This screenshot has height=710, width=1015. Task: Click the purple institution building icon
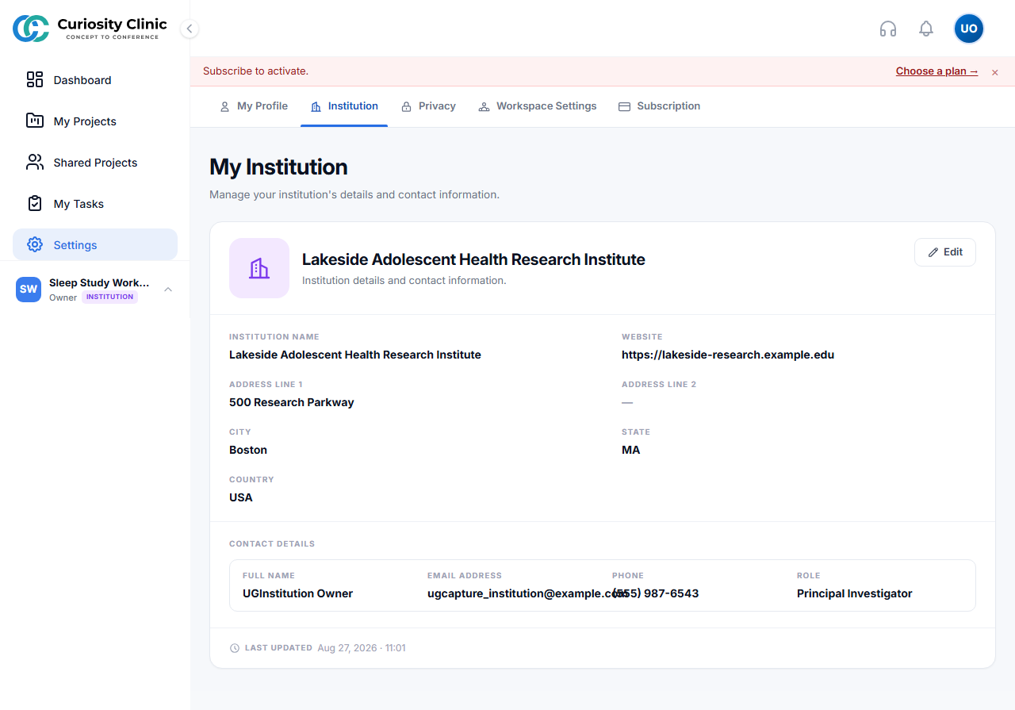click(259, 268)
